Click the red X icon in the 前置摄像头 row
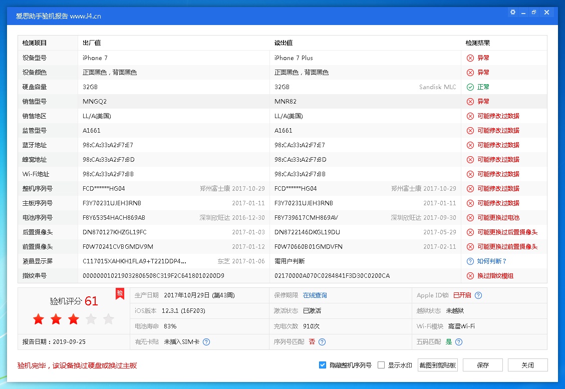The height and width of the screenshot is (389, 565). coord(470,247)
